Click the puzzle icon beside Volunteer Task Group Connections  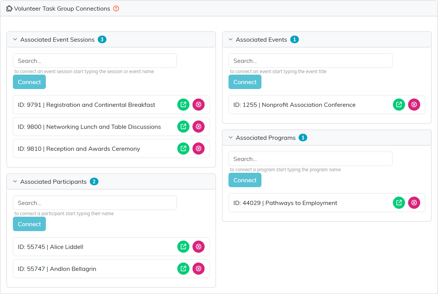[9, 9]
